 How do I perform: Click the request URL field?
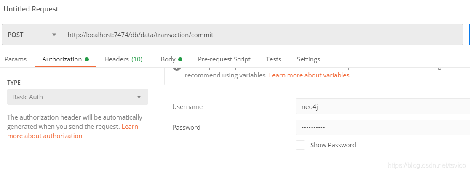pos(261,35)
